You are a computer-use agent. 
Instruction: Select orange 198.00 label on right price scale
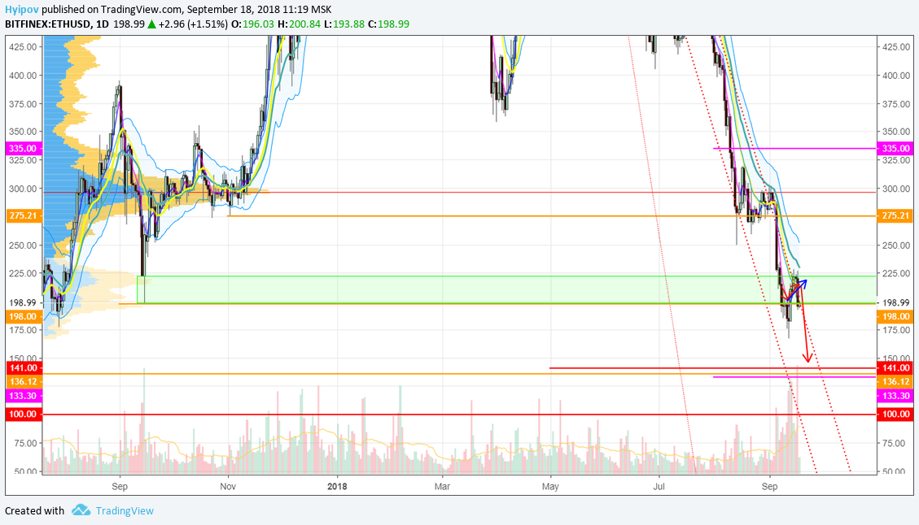pos(895,317)
